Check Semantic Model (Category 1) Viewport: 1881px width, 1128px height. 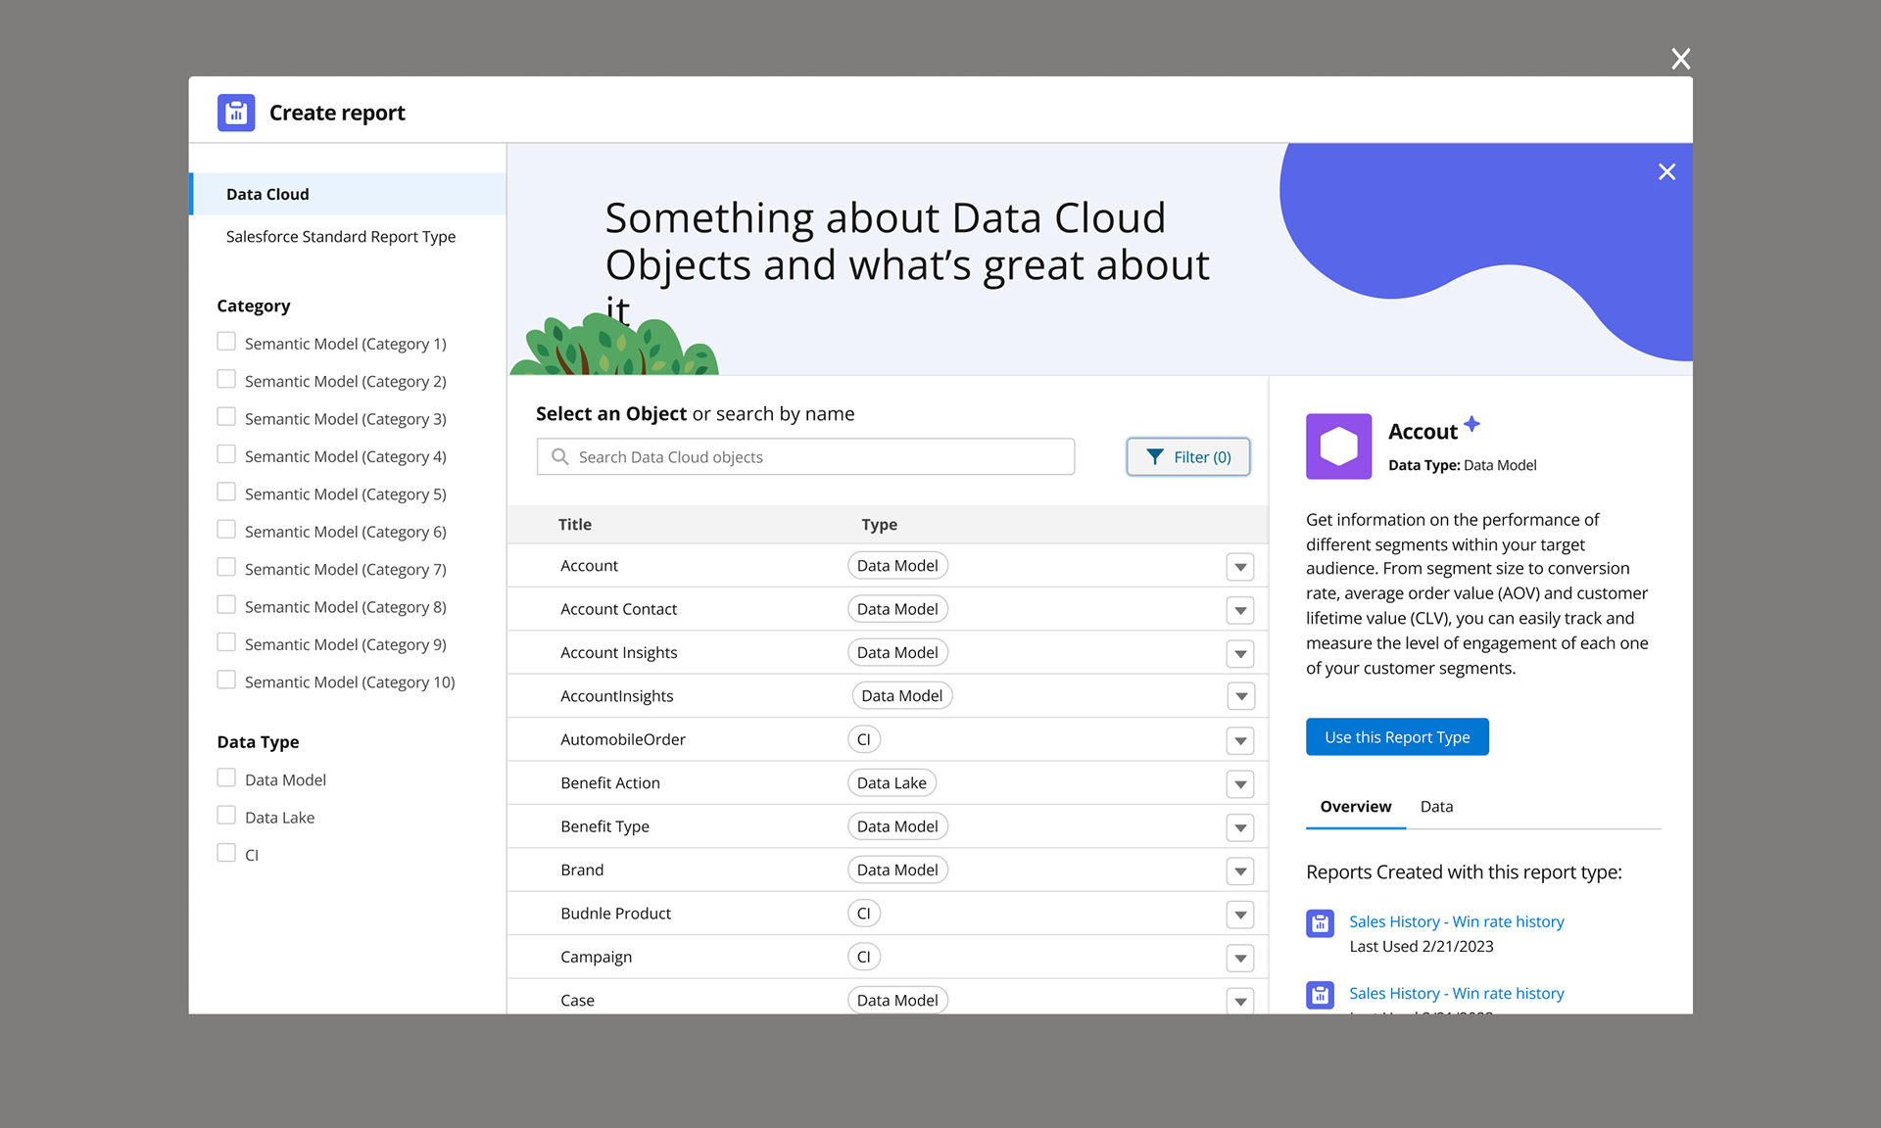click(226, 342)
